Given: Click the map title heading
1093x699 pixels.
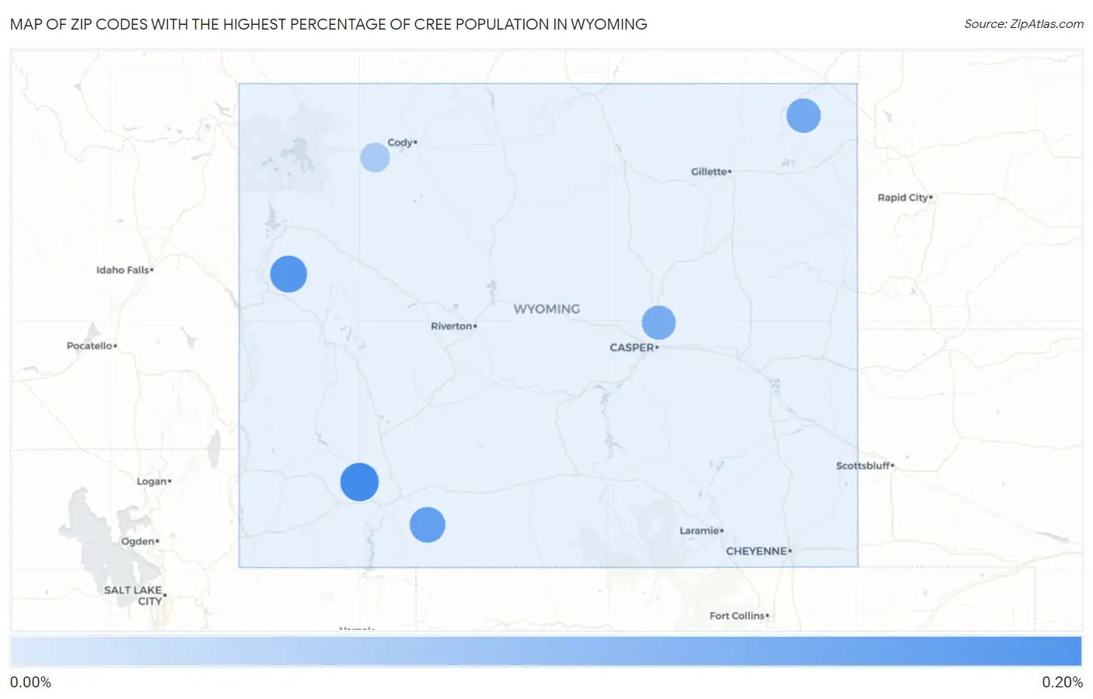Looking at the screenshot, I should coord(329,24).
